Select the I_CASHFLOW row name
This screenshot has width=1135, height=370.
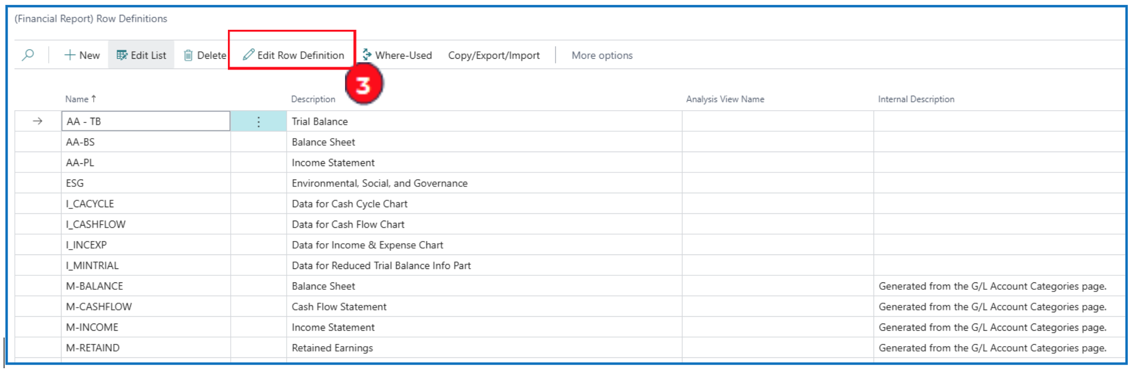96,224
